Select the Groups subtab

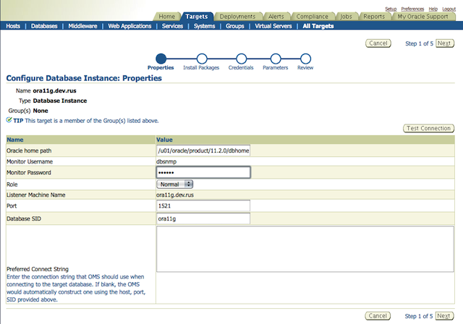click(234, 26)
